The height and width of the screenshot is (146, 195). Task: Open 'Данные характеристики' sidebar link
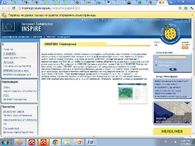click(18, 132)
